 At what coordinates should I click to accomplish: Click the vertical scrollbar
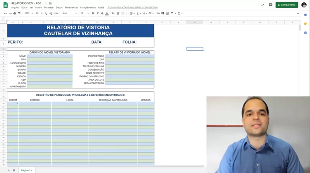pos(300,27)
